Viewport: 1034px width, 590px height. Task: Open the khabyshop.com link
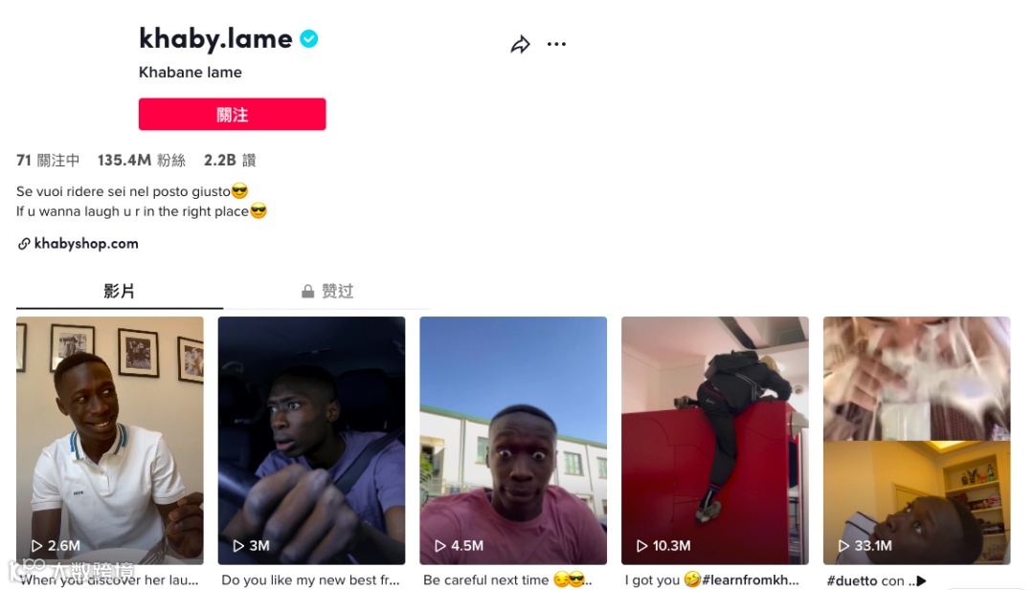click(86, 244)
